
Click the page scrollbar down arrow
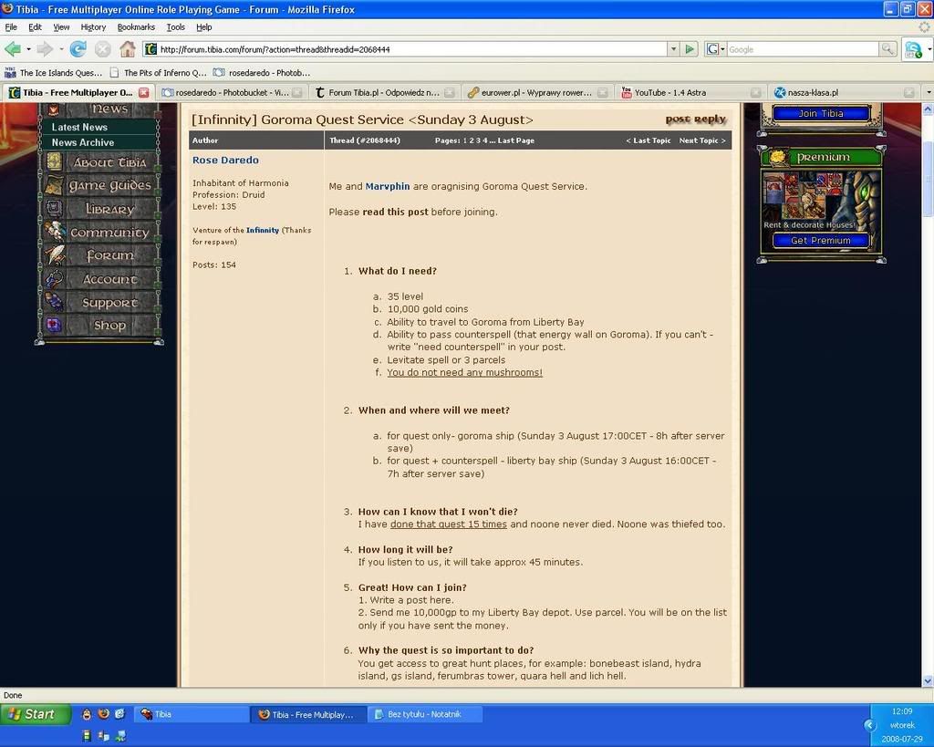click(x=928, y=680)
